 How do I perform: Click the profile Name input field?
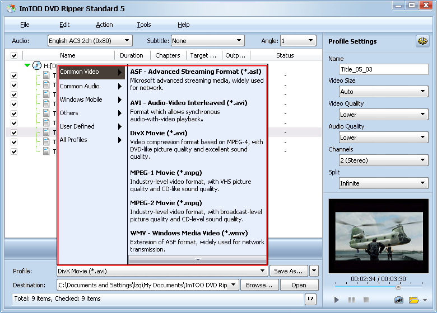pyautogui.click(x=383, y=69)
